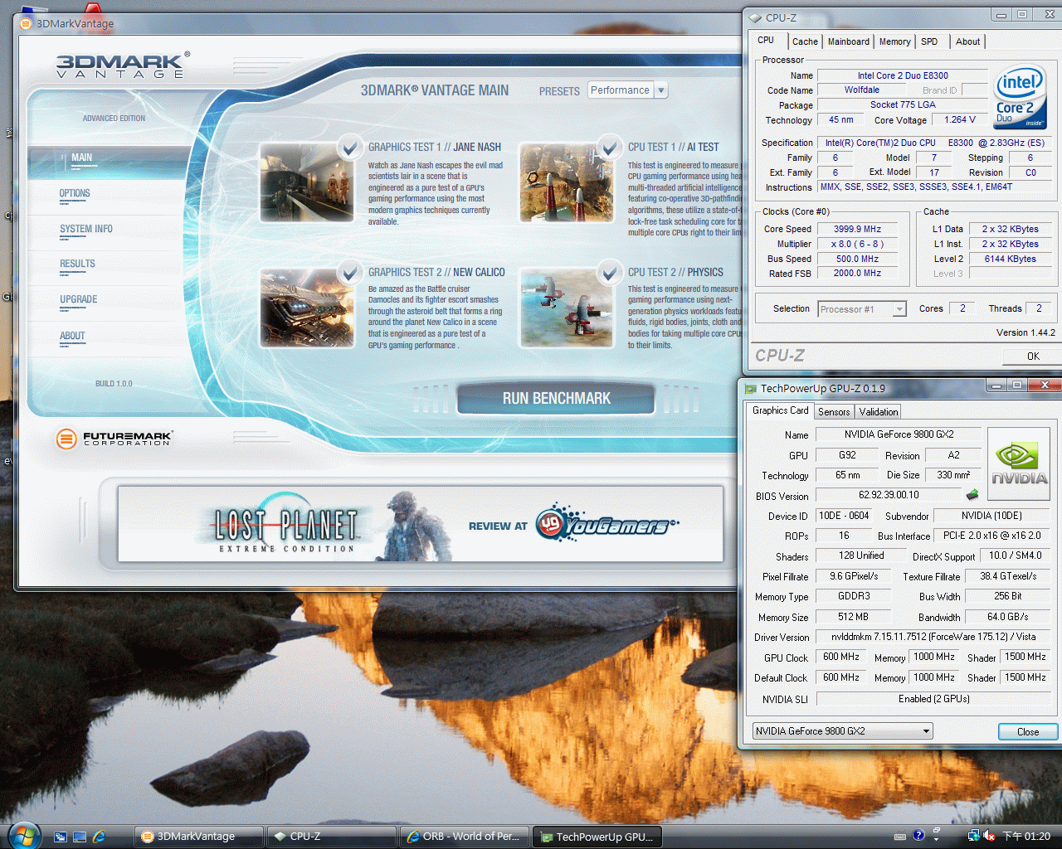
Task: Click the taskbar clock 01:20
Action: [x=1026, y=837]
